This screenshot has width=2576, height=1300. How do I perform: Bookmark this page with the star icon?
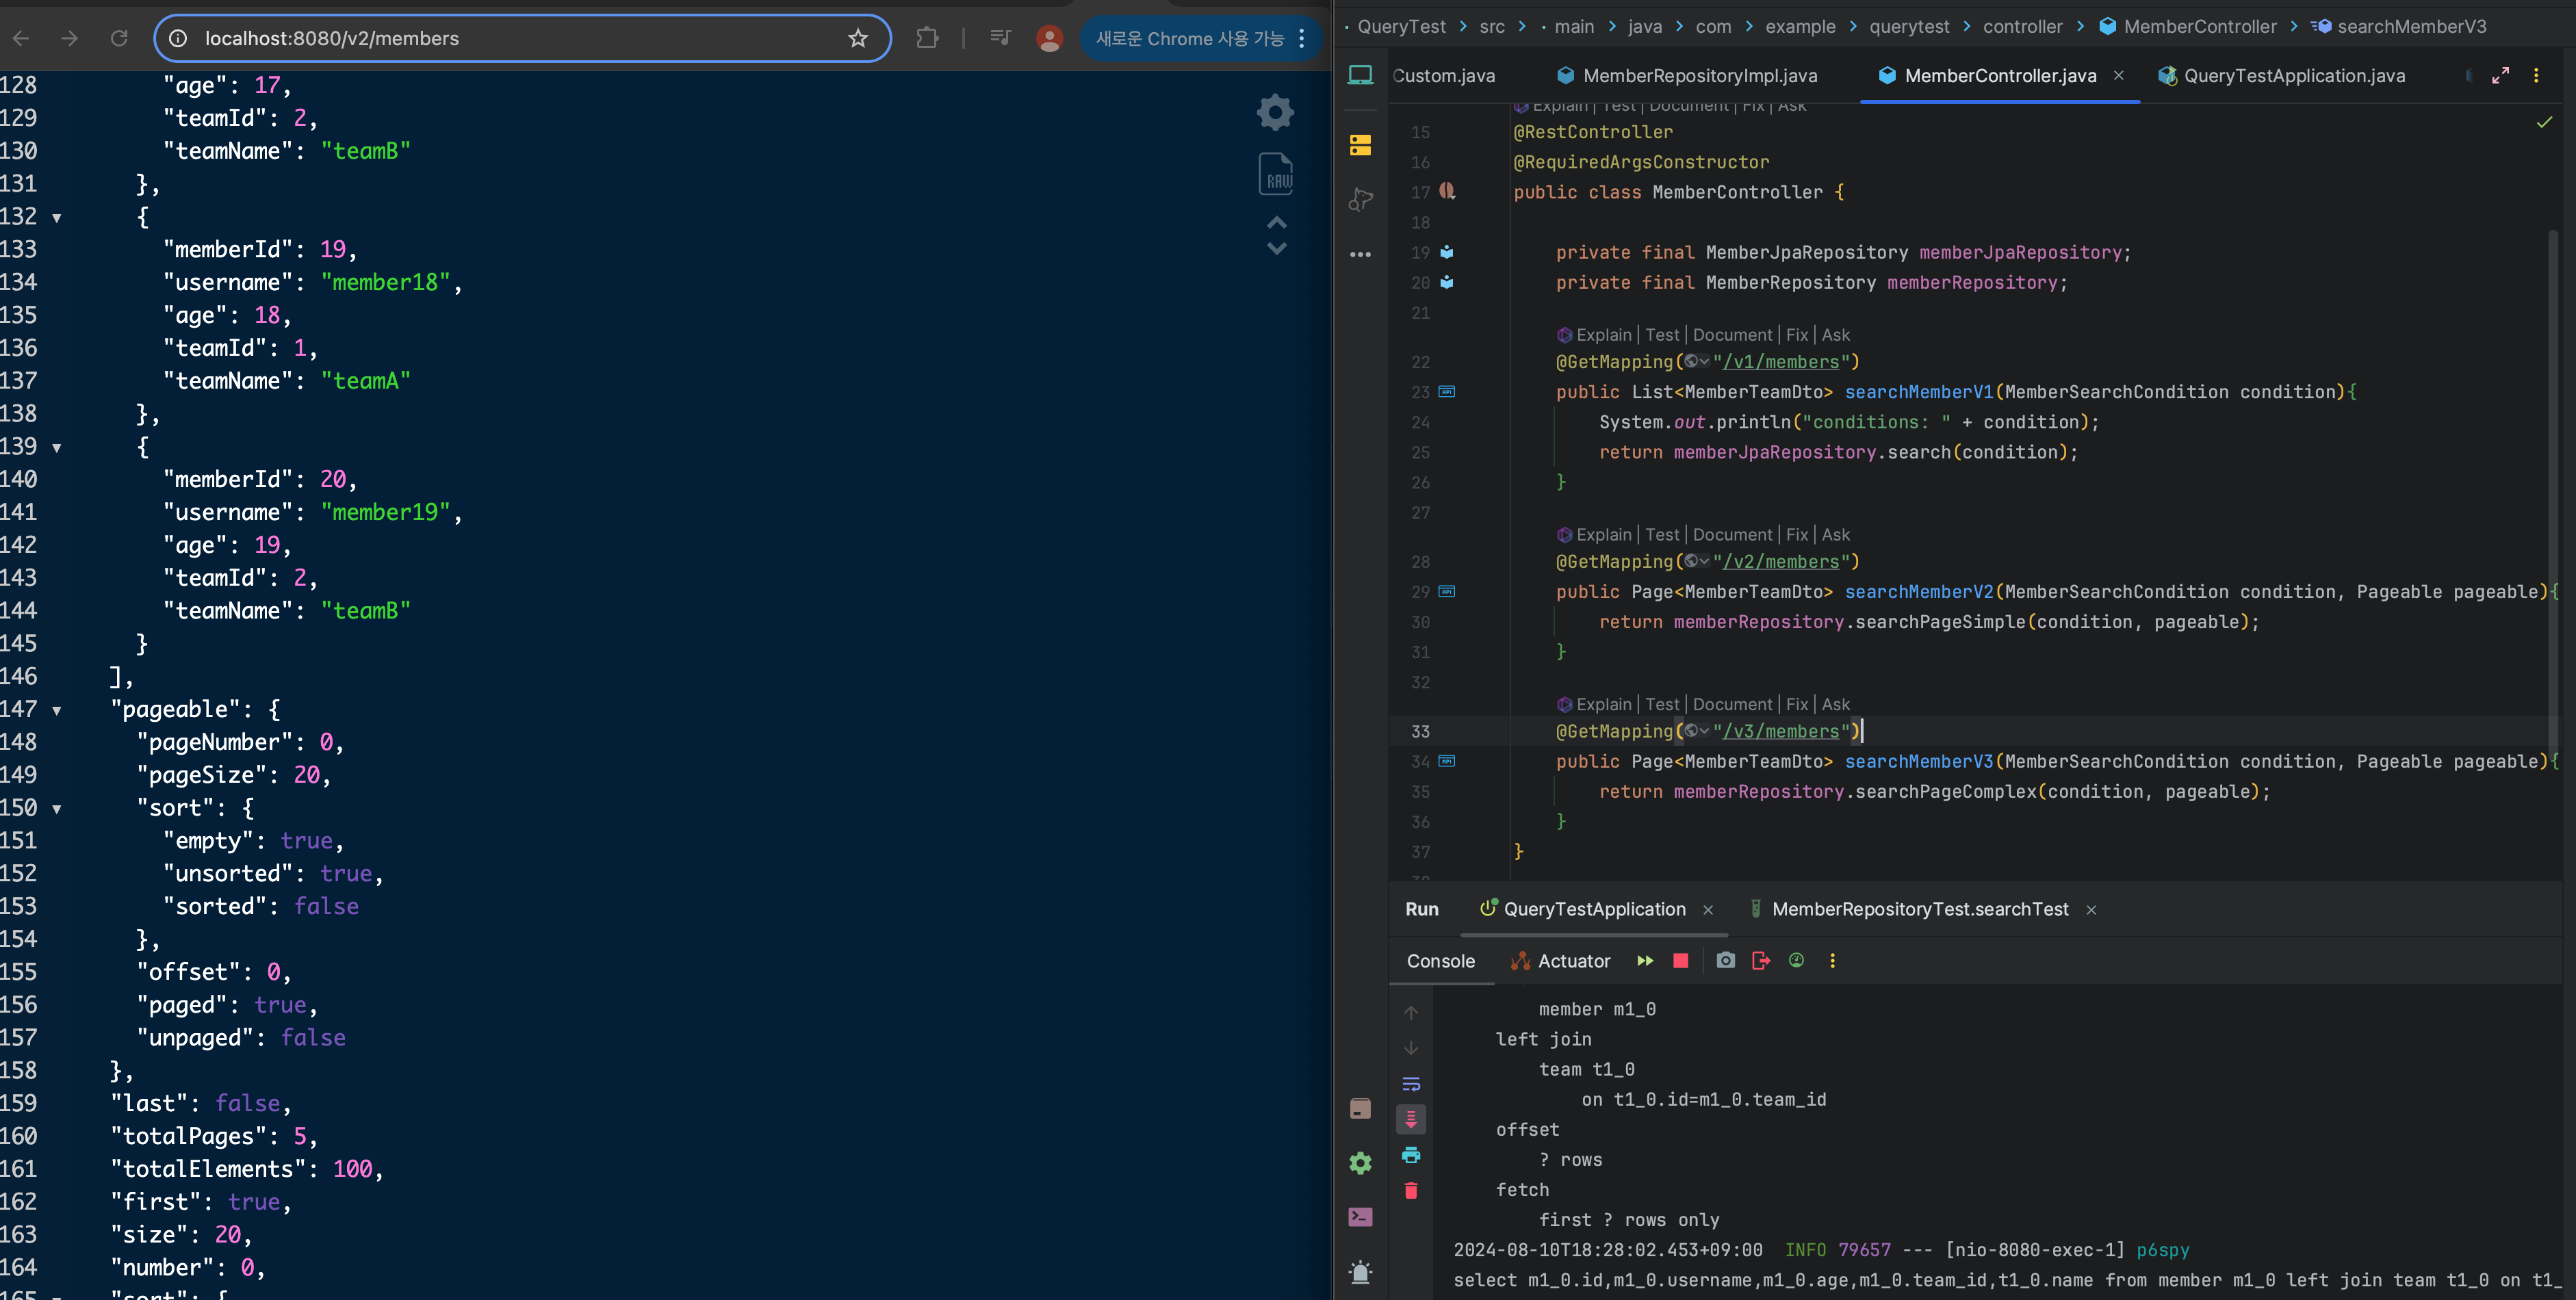point(858,38)
